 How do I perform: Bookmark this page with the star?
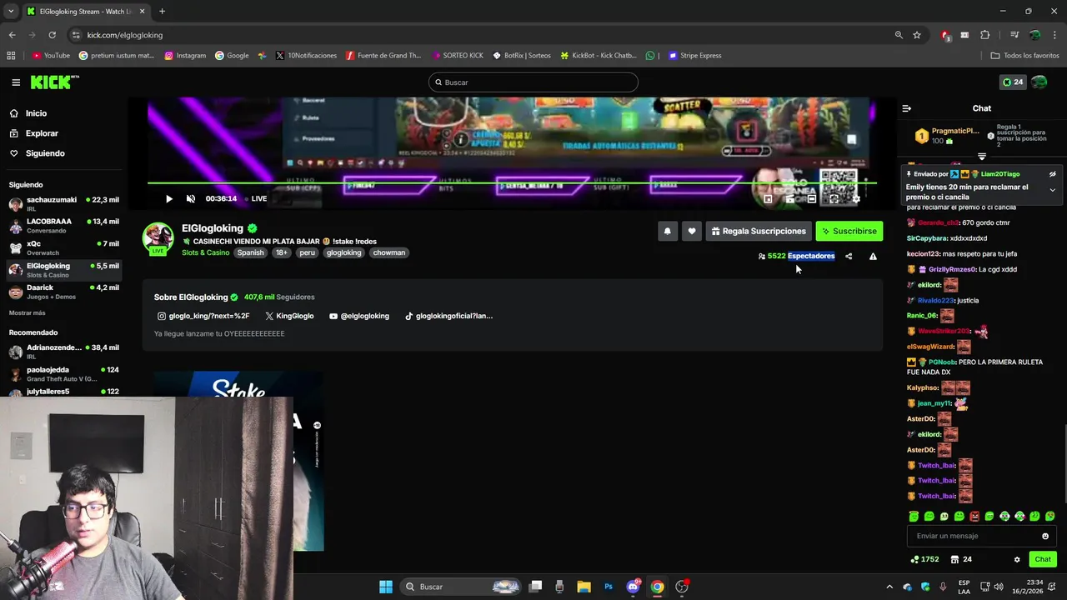[917, 35]
